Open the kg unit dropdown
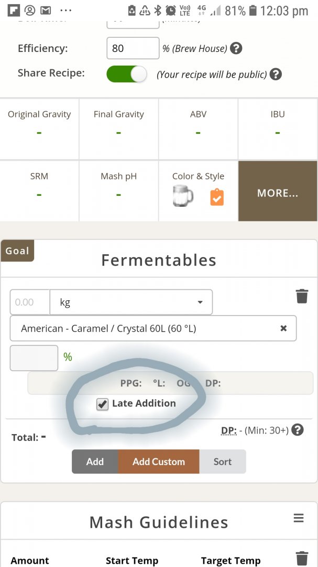 [131, 302]
